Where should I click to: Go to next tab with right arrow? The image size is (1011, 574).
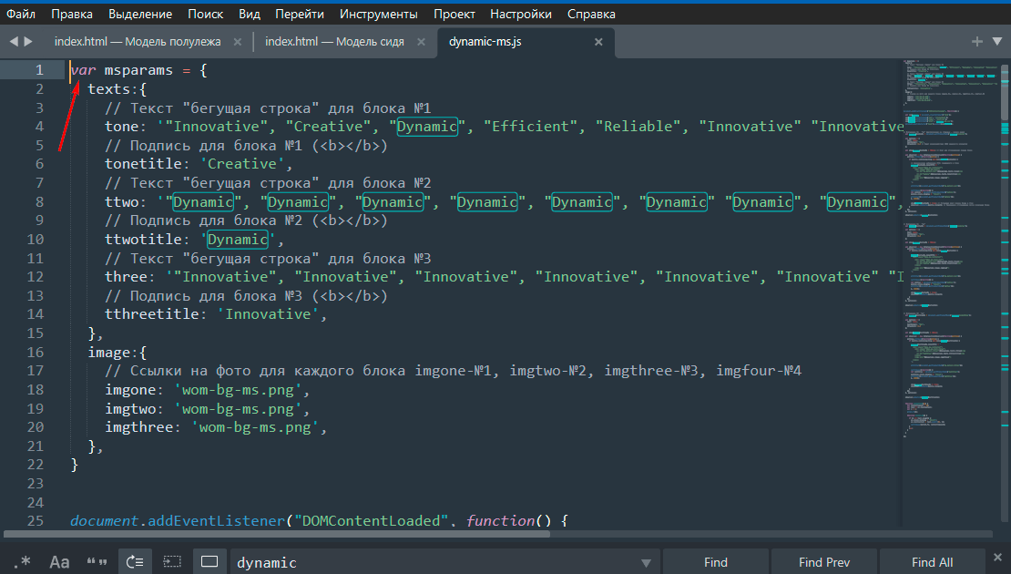click(x=29, y=41)
